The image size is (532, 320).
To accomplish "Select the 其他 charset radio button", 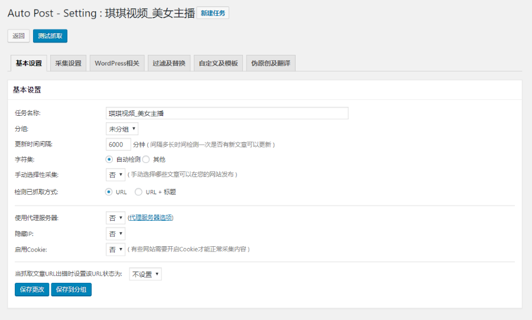I will pos(146,159).
